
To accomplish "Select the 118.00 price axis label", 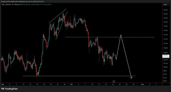I will tap(165, 26).
